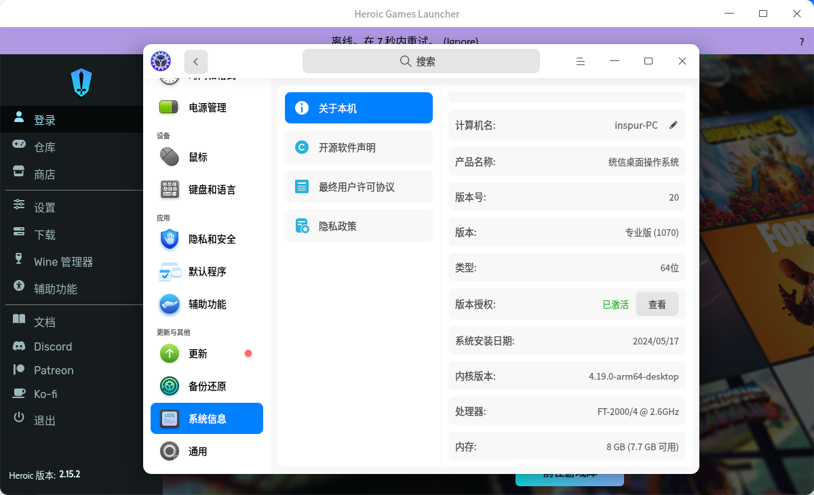
Task: Click the backup and restore icon
Action: pos(170,386)
